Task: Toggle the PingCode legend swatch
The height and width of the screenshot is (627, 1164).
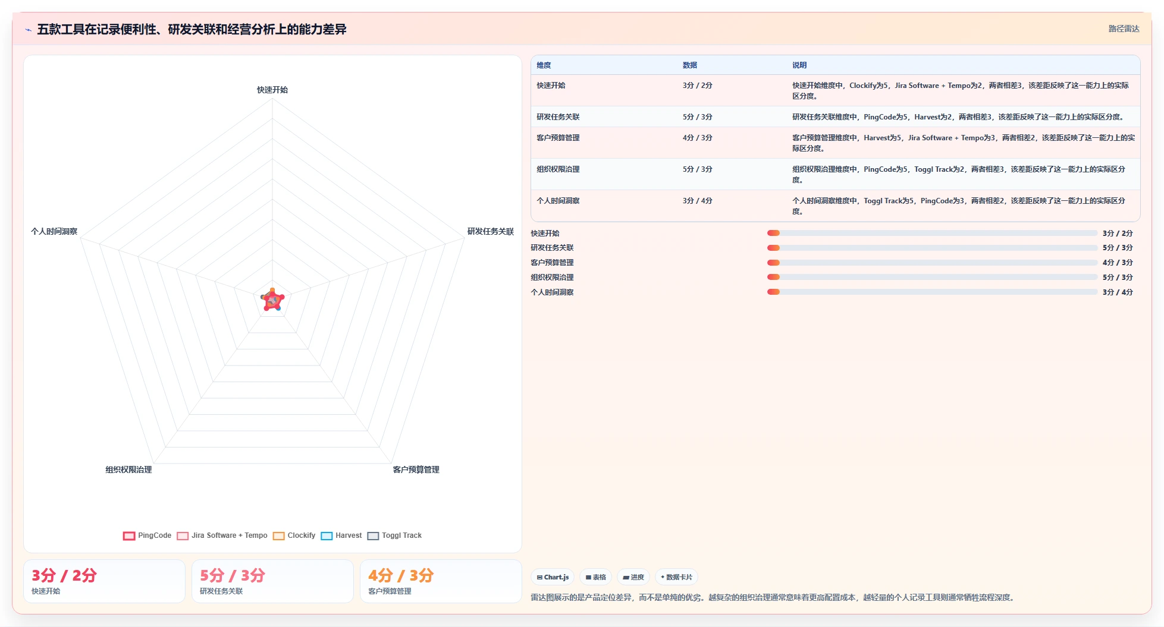Action: pyautogui.click(x=129, y=535)
